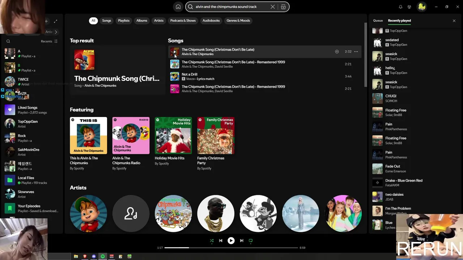Switch to the Recently played tab
Viewport: 463px width, 260px height.
coord(399,21)
